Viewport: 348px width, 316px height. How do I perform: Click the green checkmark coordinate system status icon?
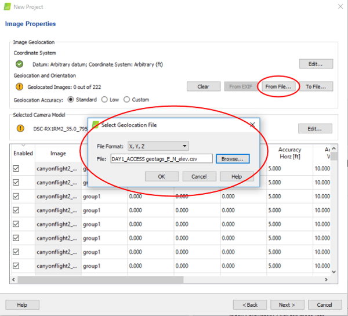(20, 64)
